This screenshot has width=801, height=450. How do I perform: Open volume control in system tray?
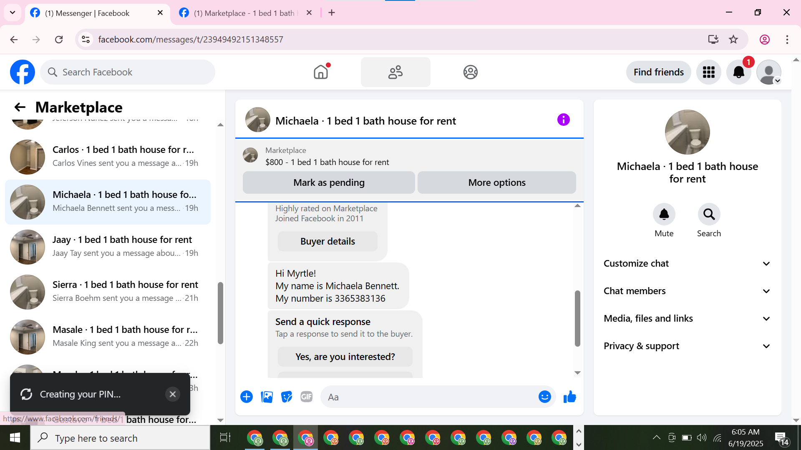click(702, 437)
